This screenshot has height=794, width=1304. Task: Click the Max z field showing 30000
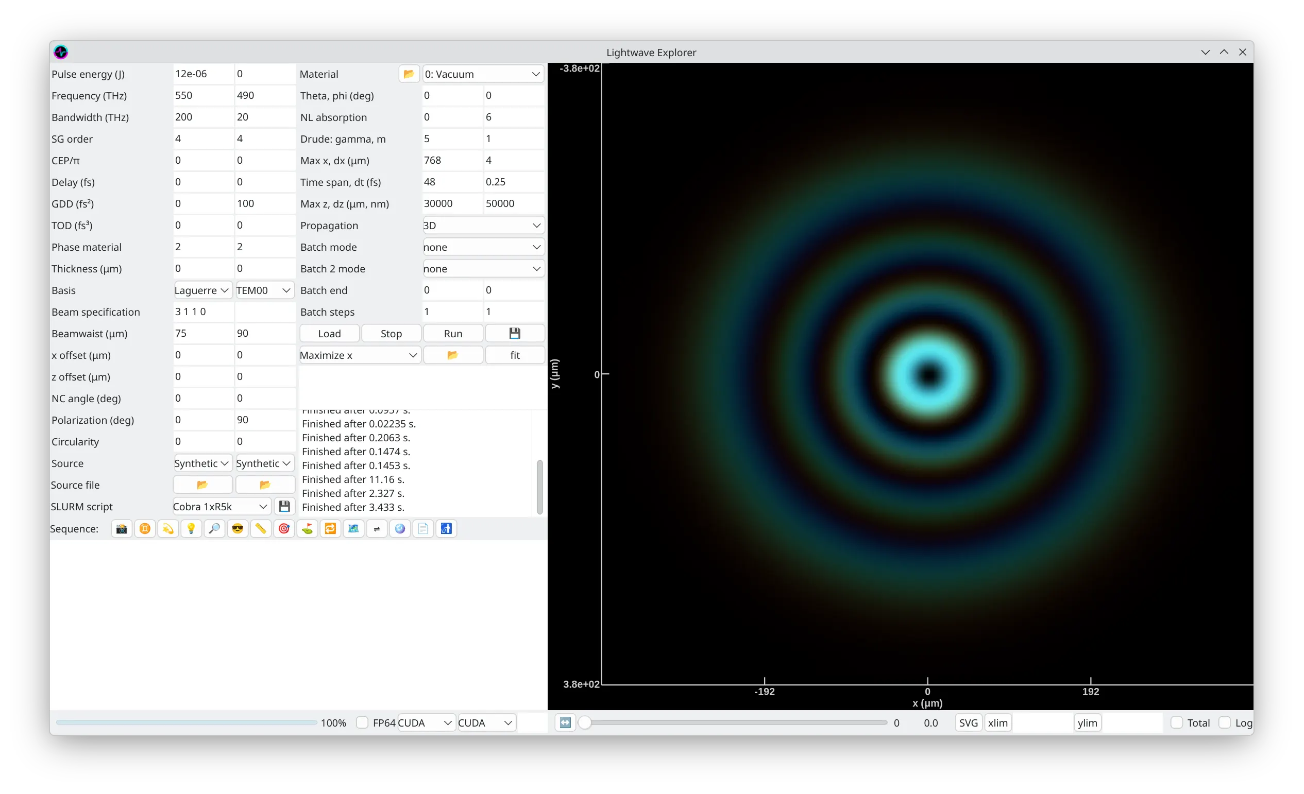pos(452,204)
